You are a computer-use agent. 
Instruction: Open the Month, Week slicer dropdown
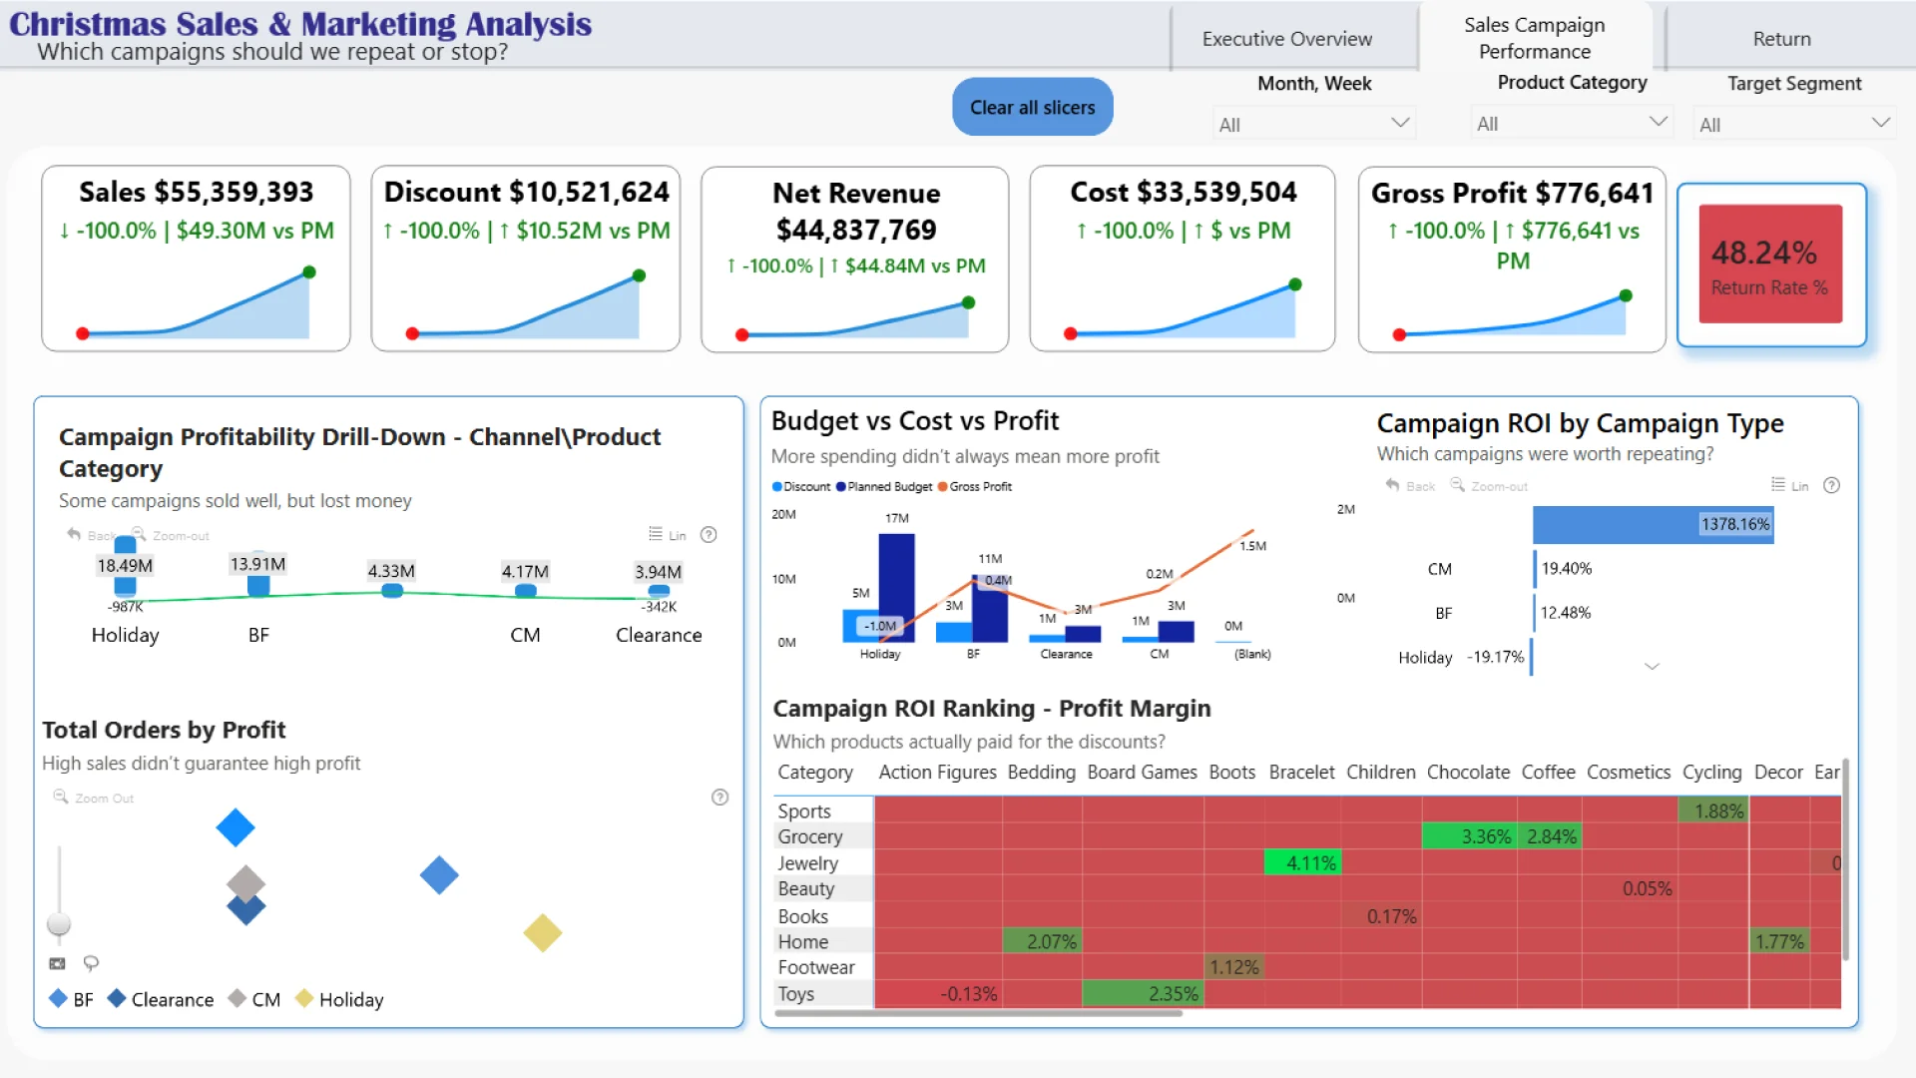coord(1399,123)
